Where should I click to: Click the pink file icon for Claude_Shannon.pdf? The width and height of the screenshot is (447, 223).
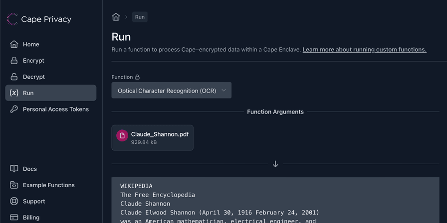coord(122,135)
